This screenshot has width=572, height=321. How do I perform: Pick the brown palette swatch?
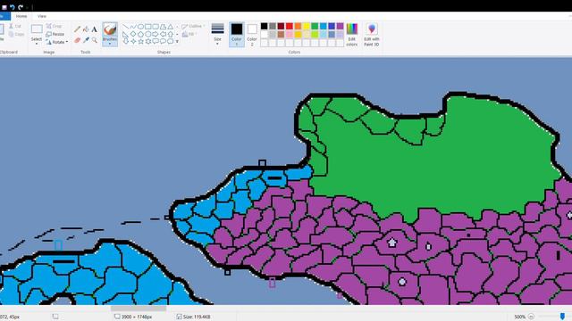click(x=281, y=35)
